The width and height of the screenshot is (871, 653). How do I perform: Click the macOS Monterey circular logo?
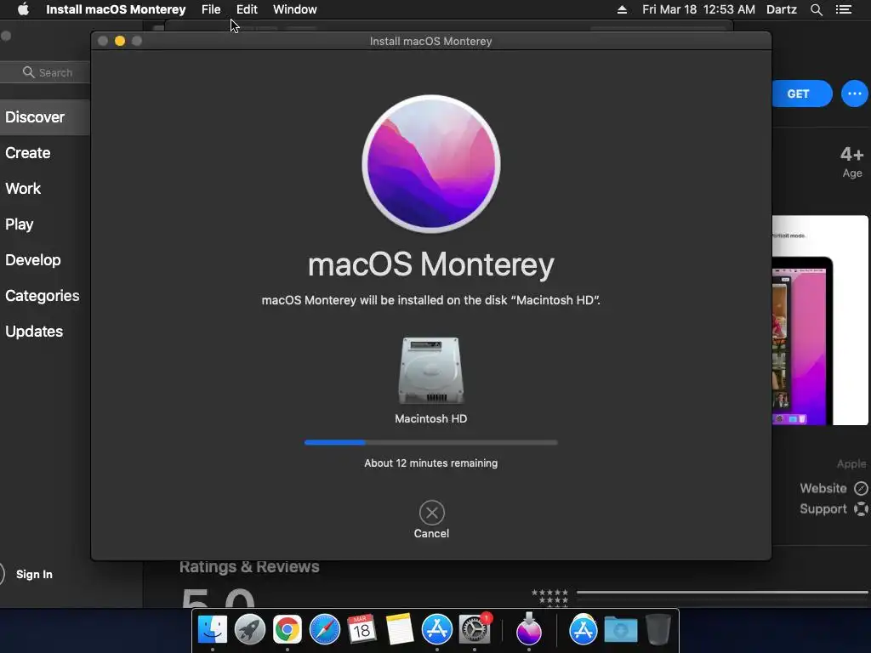[x=431, y=163]
